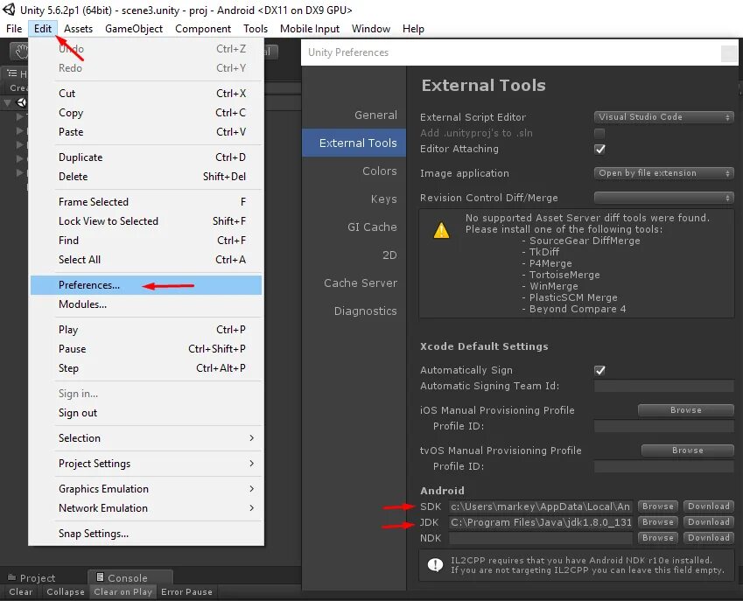Collapse the scene root in Hierarchy

[7, 102]
